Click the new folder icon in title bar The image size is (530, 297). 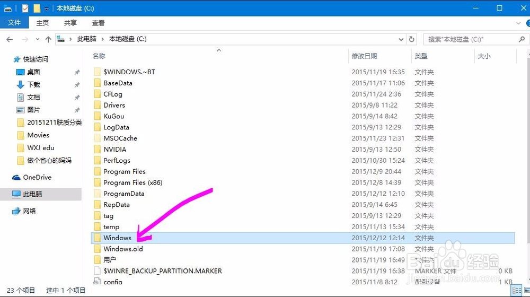coord(37,8)
